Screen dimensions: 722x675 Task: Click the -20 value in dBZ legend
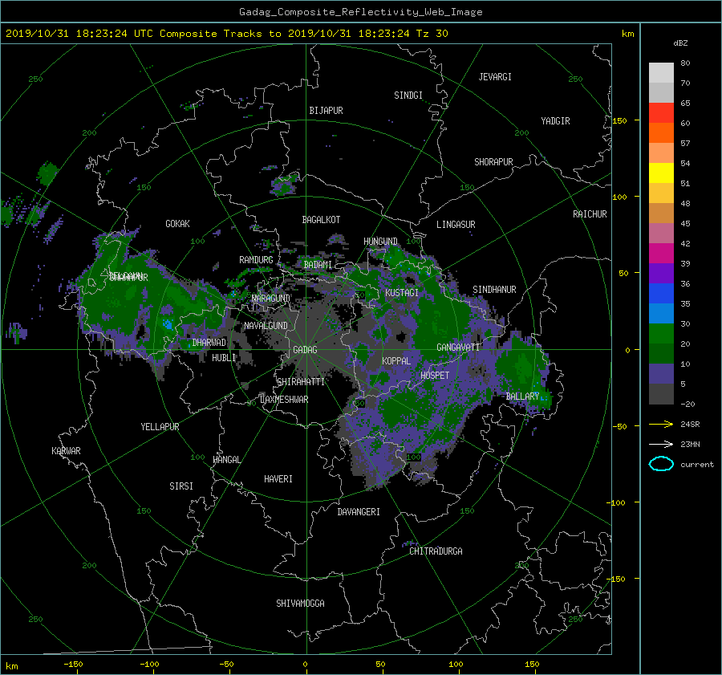(688, 404)
